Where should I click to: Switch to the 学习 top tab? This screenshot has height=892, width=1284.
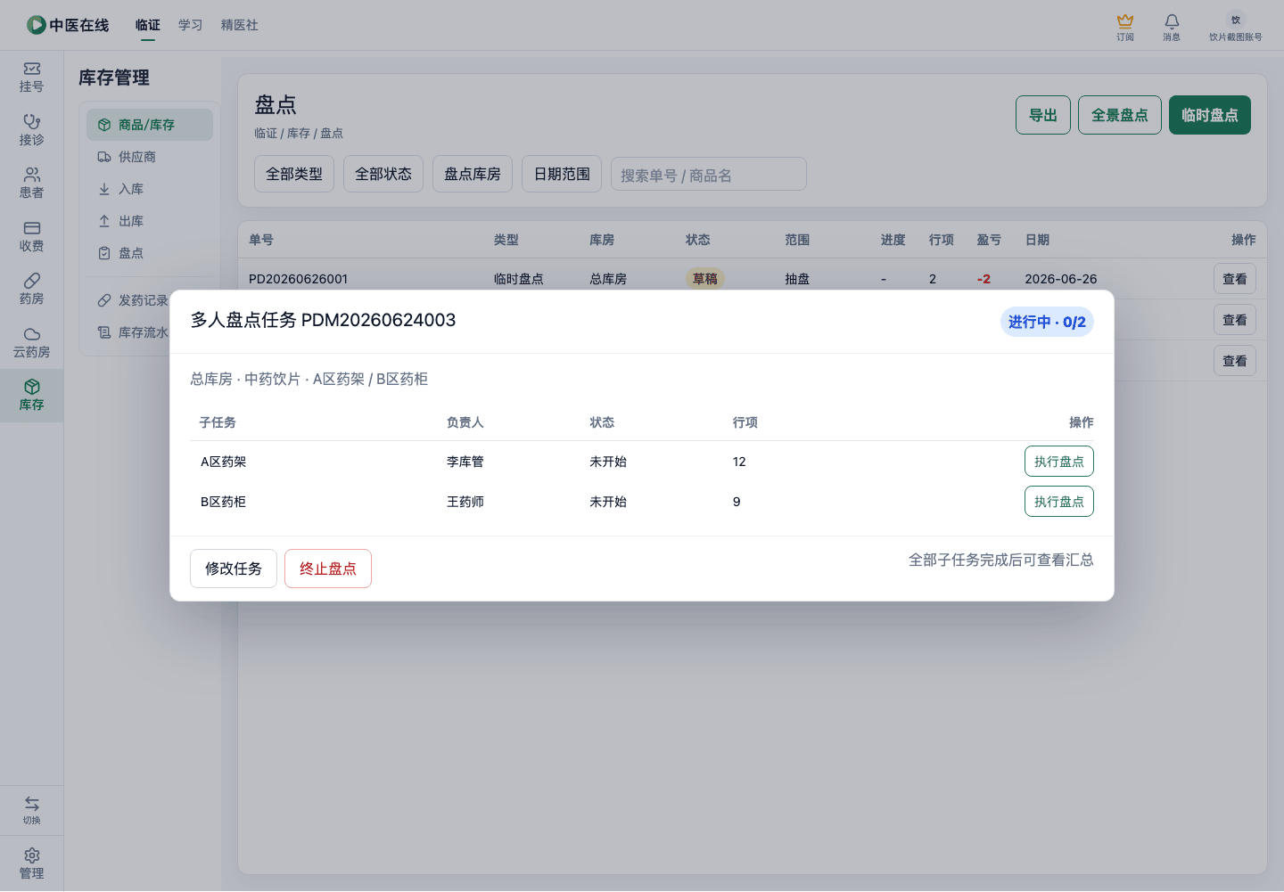191,25
